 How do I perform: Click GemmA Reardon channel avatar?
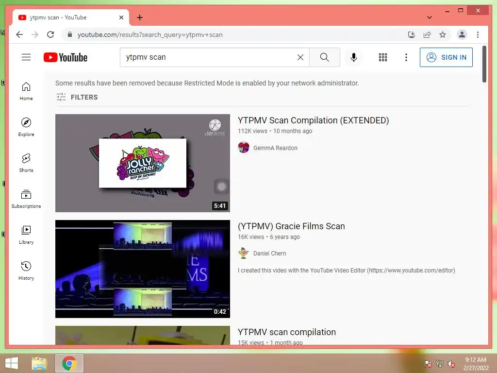click(244, 148)
